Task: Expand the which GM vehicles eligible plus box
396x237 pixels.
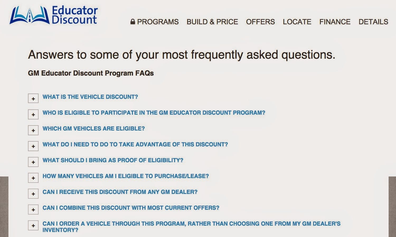Action: pyautogui.click(x=33, y=130)
